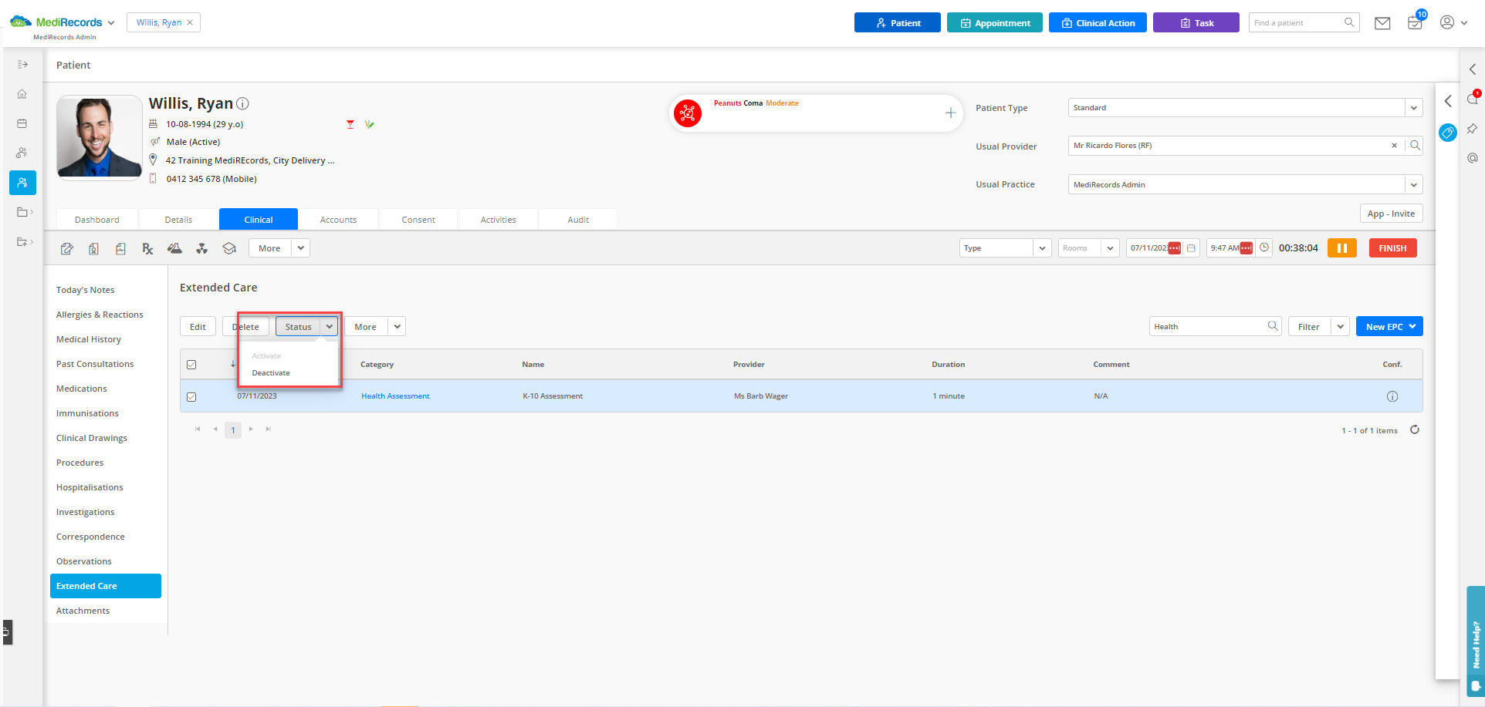The width and height of the screenshot is (1485, 707).
Task: Click the @ mention icon in right sidebar
Action: (x=1472, y=158)
